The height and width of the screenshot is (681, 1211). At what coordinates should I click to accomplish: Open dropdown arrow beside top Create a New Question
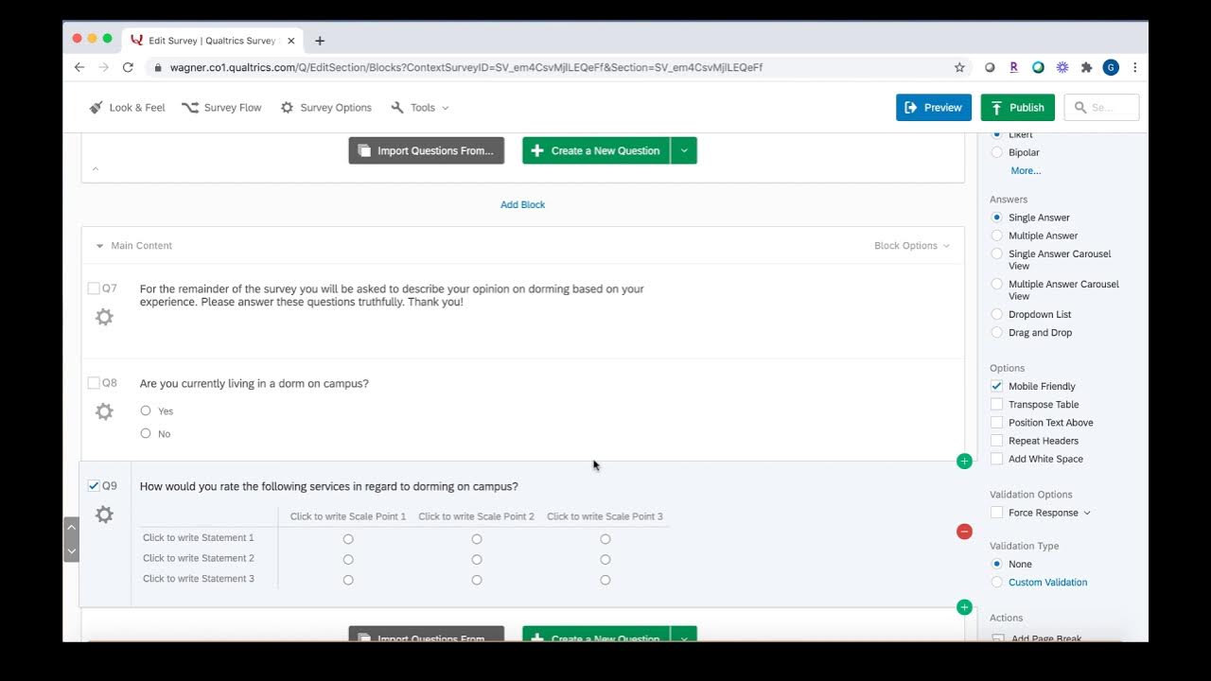(x=684, y=150)
